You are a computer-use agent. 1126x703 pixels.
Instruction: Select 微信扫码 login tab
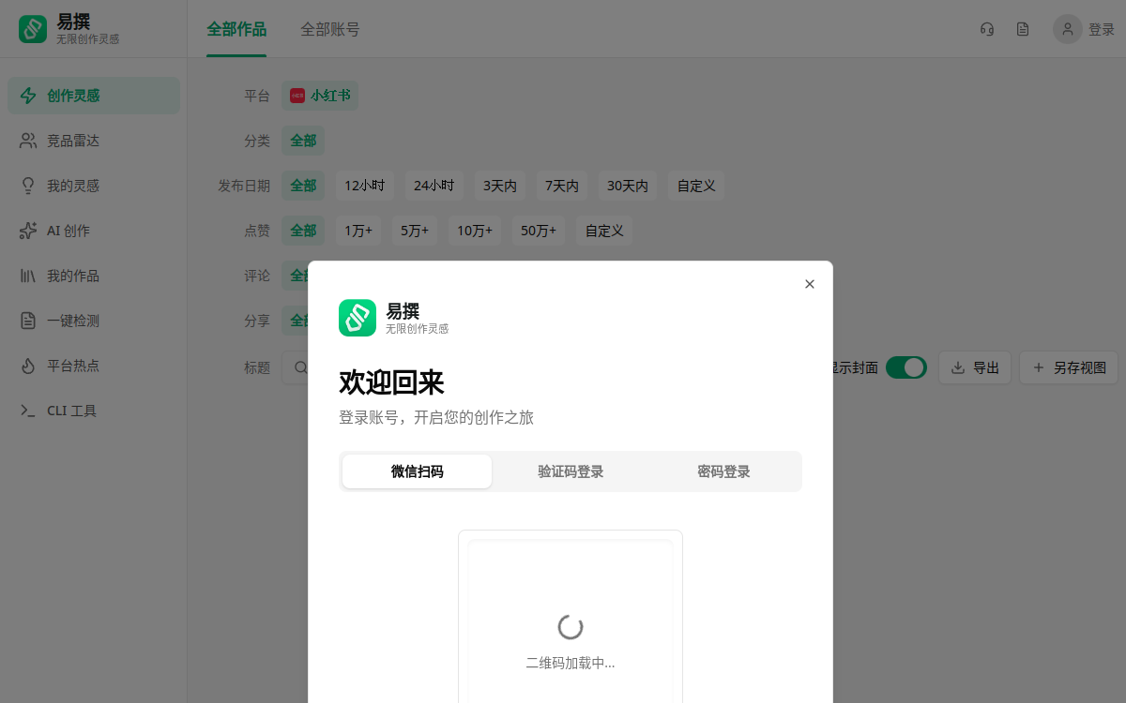(417, 471)
